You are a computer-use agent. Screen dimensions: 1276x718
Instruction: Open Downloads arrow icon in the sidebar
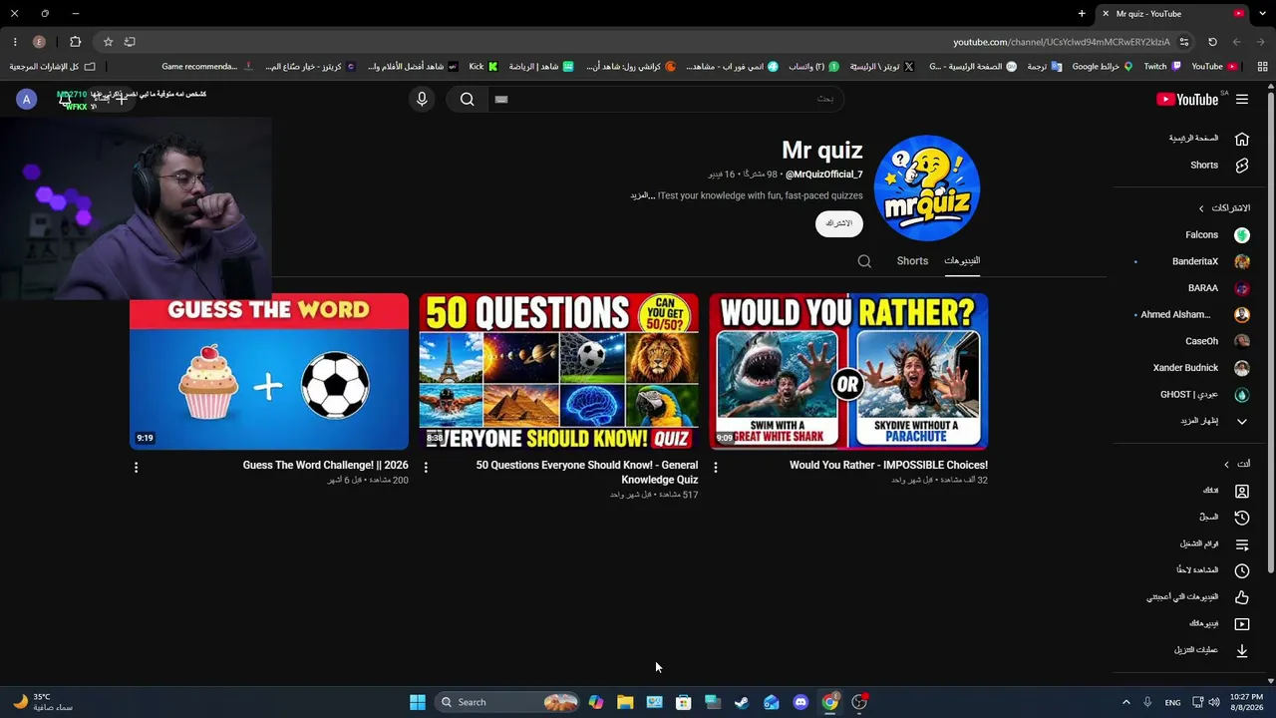click(x=1242, y=650)
